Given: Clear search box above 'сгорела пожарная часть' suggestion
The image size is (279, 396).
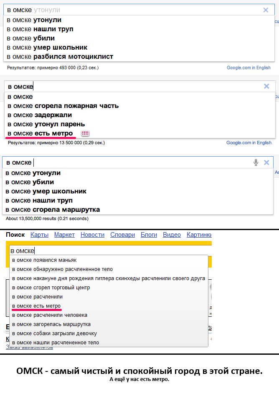Looking at the screenshot, I should click(x=266, y=86).
